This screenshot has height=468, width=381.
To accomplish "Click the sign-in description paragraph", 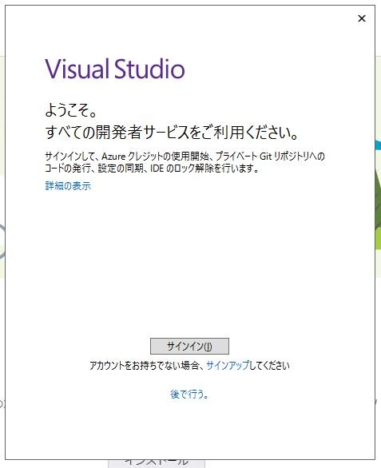I will [185, 162].
